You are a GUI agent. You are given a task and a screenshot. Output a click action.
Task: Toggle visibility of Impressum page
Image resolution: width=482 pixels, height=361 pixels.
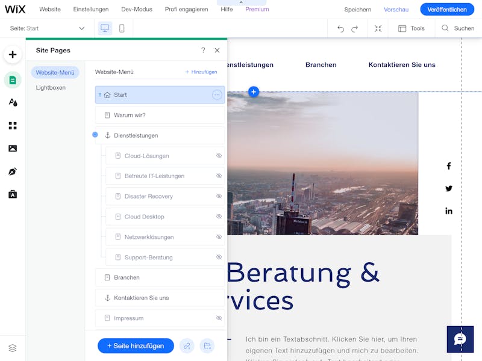tap(219, 318)
